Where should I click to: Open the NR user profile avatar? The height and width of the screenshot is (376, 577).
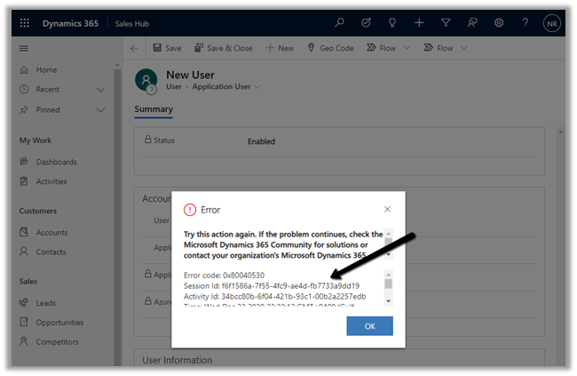pyautogui.click(x=552, y=24)
